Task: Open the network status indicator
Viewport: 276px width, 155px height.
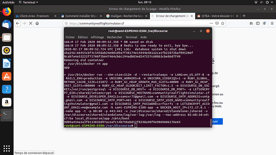Action: pyautogui.click(x=256, y=2)
